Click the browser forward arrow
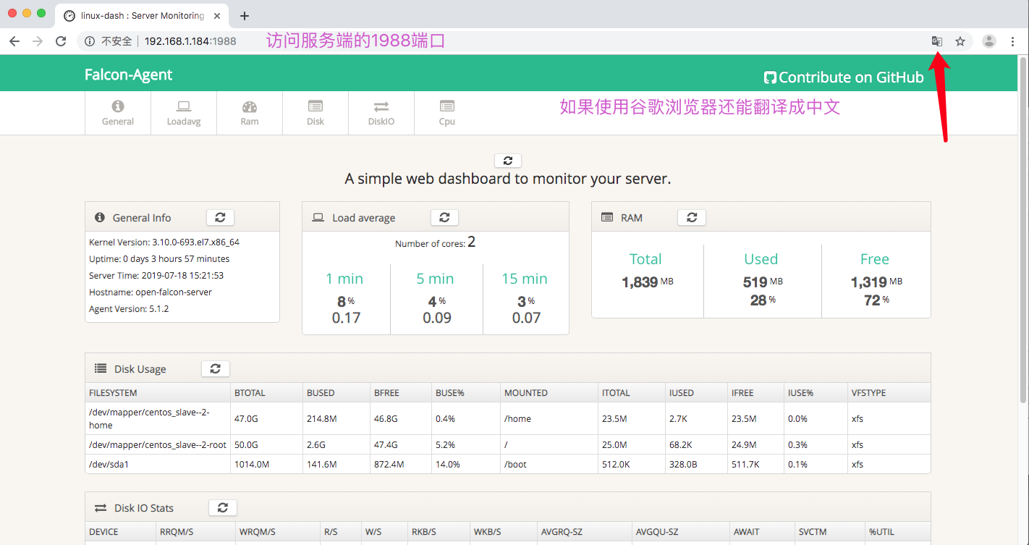Screen dimensions: 1029x545 [38, 41]
